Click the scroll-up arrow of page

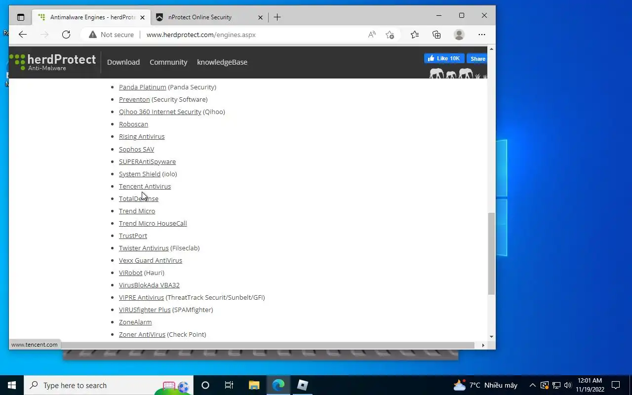tap(491, 49)
